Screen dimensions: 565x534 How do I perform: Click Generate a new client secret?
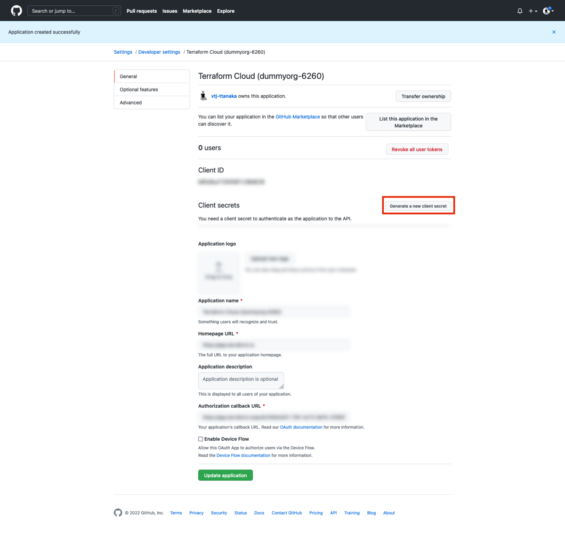point(418,206)
